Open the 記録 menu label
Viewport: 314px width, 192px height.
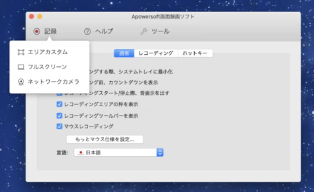(51, 31)
